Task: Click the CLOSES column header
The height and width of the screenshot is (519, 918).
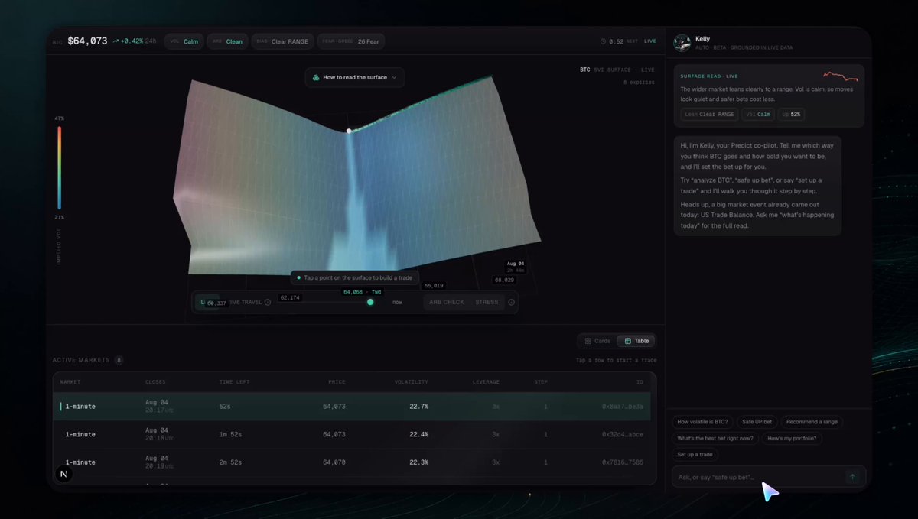Action: tap(155, 381)
